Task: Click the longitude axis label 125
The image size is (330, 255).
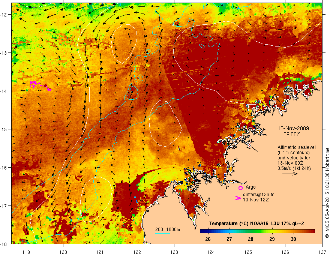Action: tap(248, 252)
